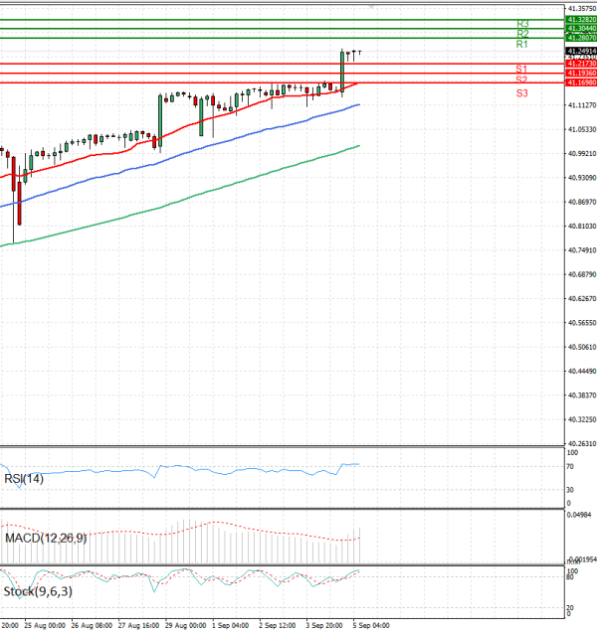The width and height of the screenshot is (597, 633).
Task: Click the R1 resistance level label
Action: (x=522, y=45)
